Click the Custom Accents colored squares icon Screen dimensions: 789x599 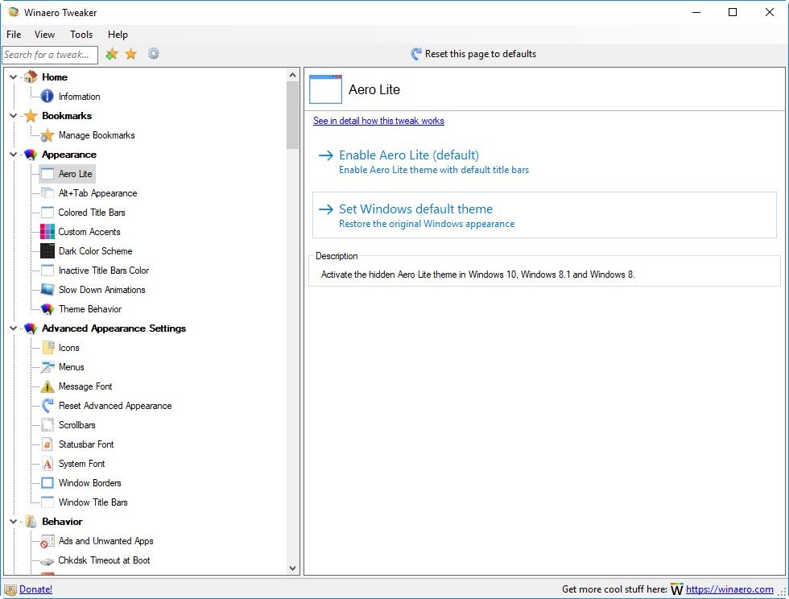click(48, 232)
